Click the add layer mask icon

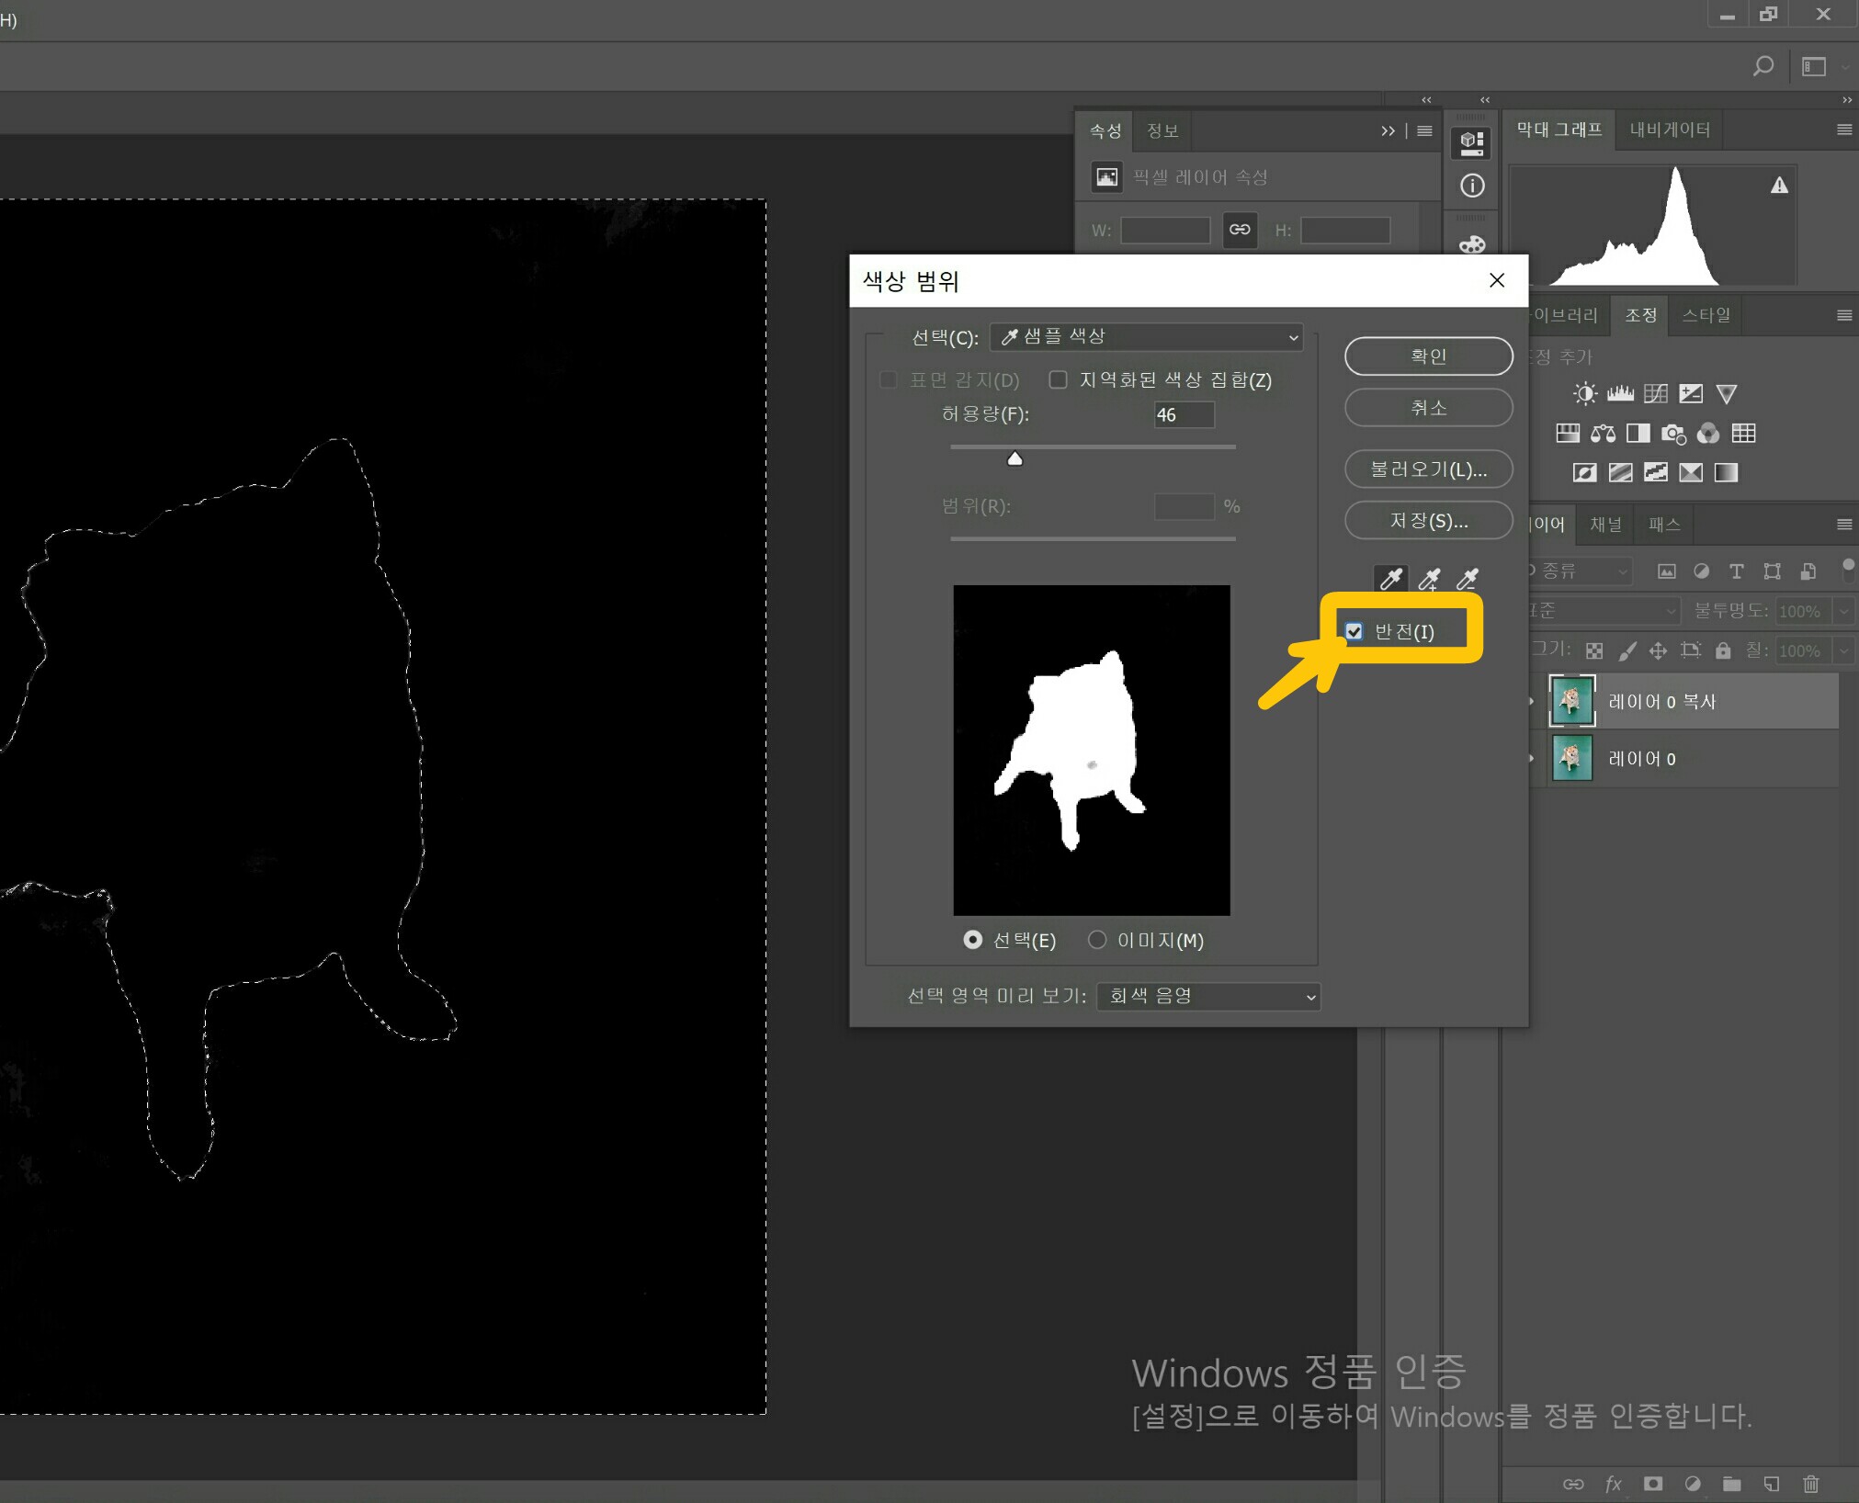click(x=1653, y=1484)
